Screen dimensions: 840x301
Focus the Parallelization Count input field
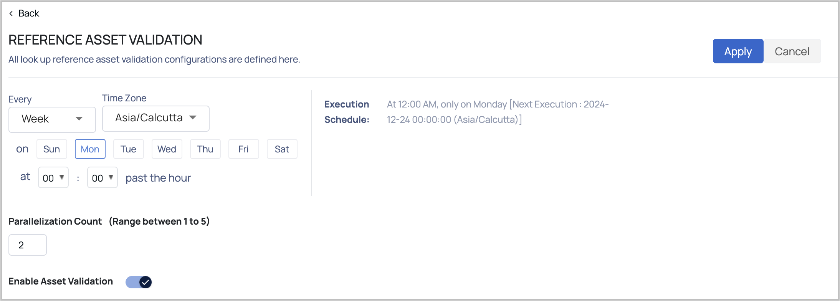point(28,245)
